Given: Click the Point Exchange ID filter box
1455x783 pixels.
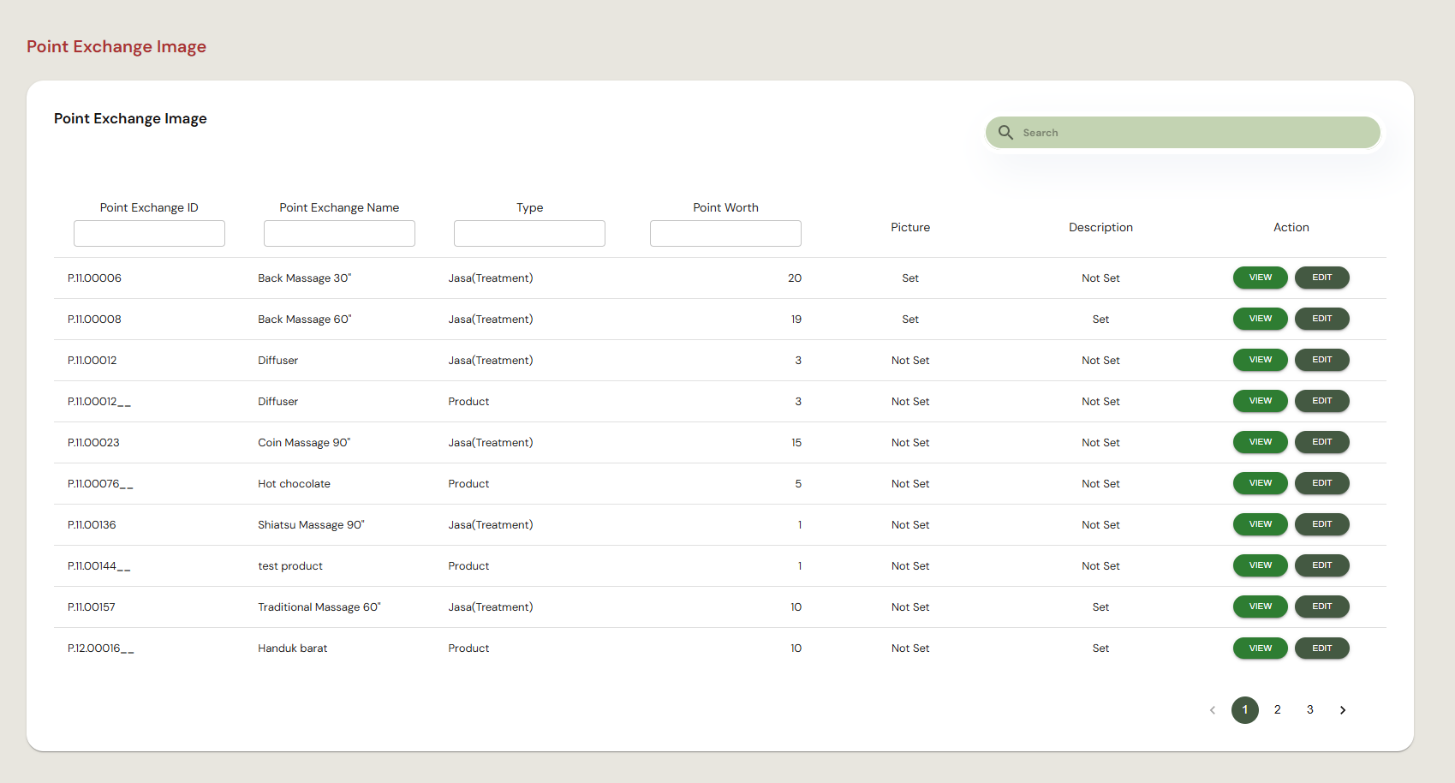Looking at the screenshot, I should point(149,233).
